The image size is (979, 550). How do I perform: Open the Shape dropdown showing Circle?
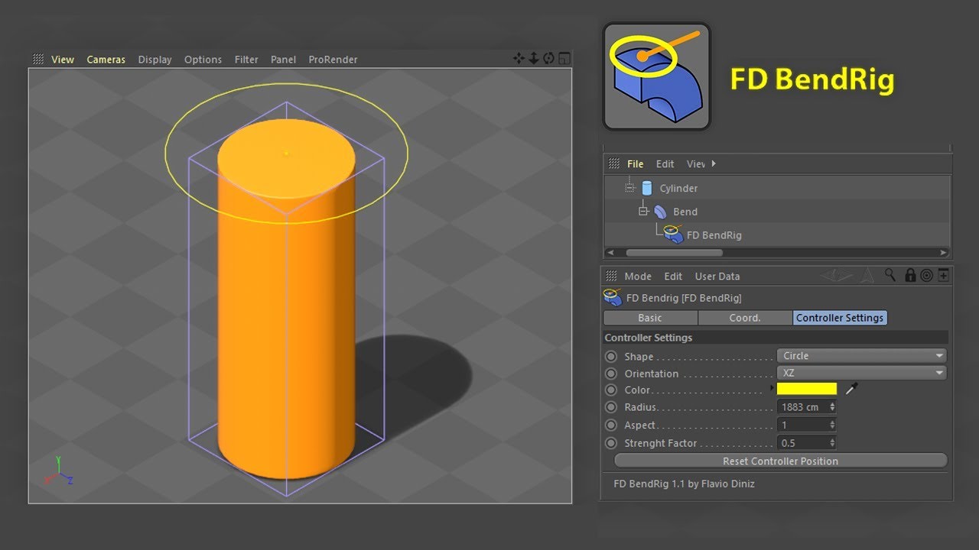[861, 355]
